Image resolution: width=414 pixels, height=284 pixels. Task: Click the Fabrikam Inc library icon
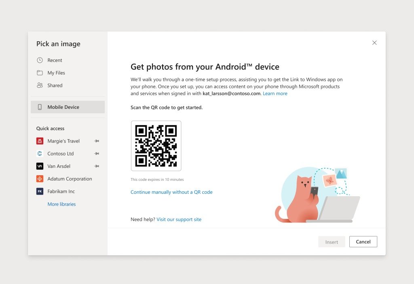pos(40,191)
